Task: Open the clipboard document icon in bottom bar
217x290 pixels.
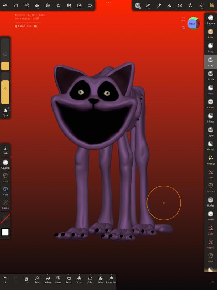Action: [x=26, y=279]
